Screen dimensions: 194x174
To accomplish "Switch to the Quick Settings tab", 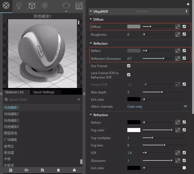I will [44, 92].
